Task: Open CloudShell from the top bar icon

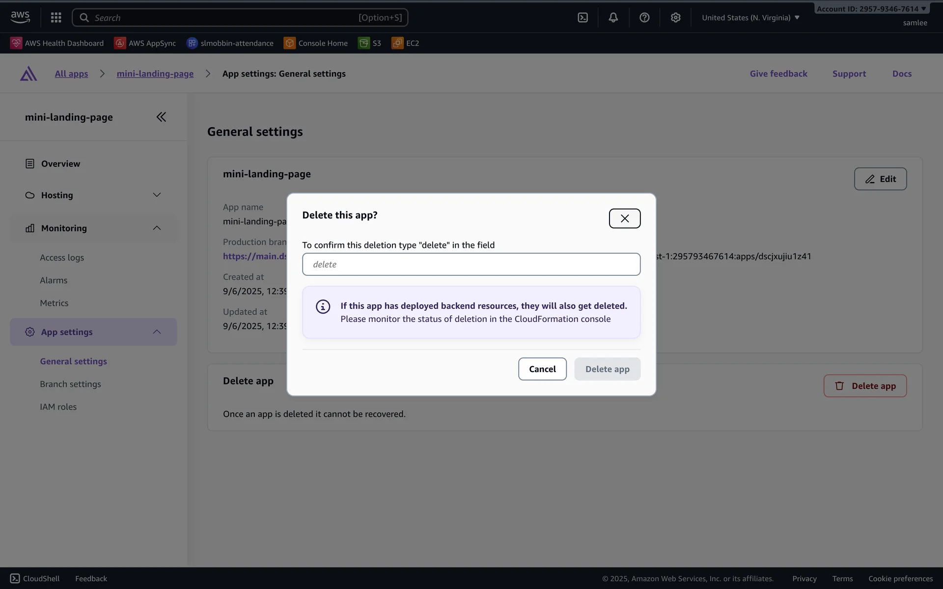Action: [x=582, y=18]
